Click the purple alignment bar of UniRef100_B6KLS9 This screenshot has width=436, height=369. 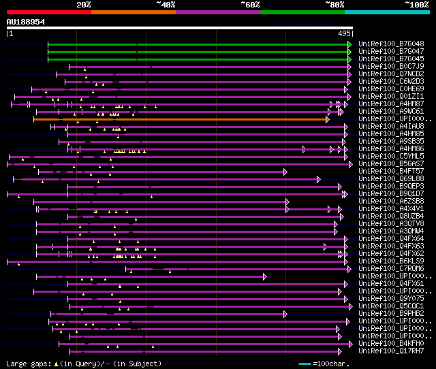[x=176, y=261]
